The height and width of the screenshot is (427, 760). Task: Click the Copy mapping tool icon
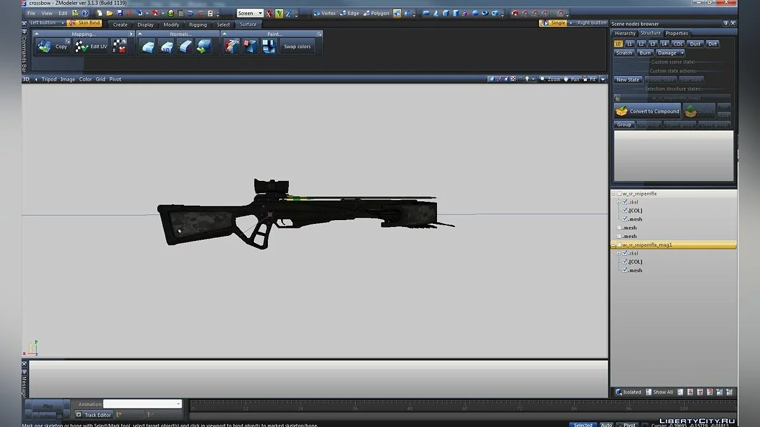44,46
